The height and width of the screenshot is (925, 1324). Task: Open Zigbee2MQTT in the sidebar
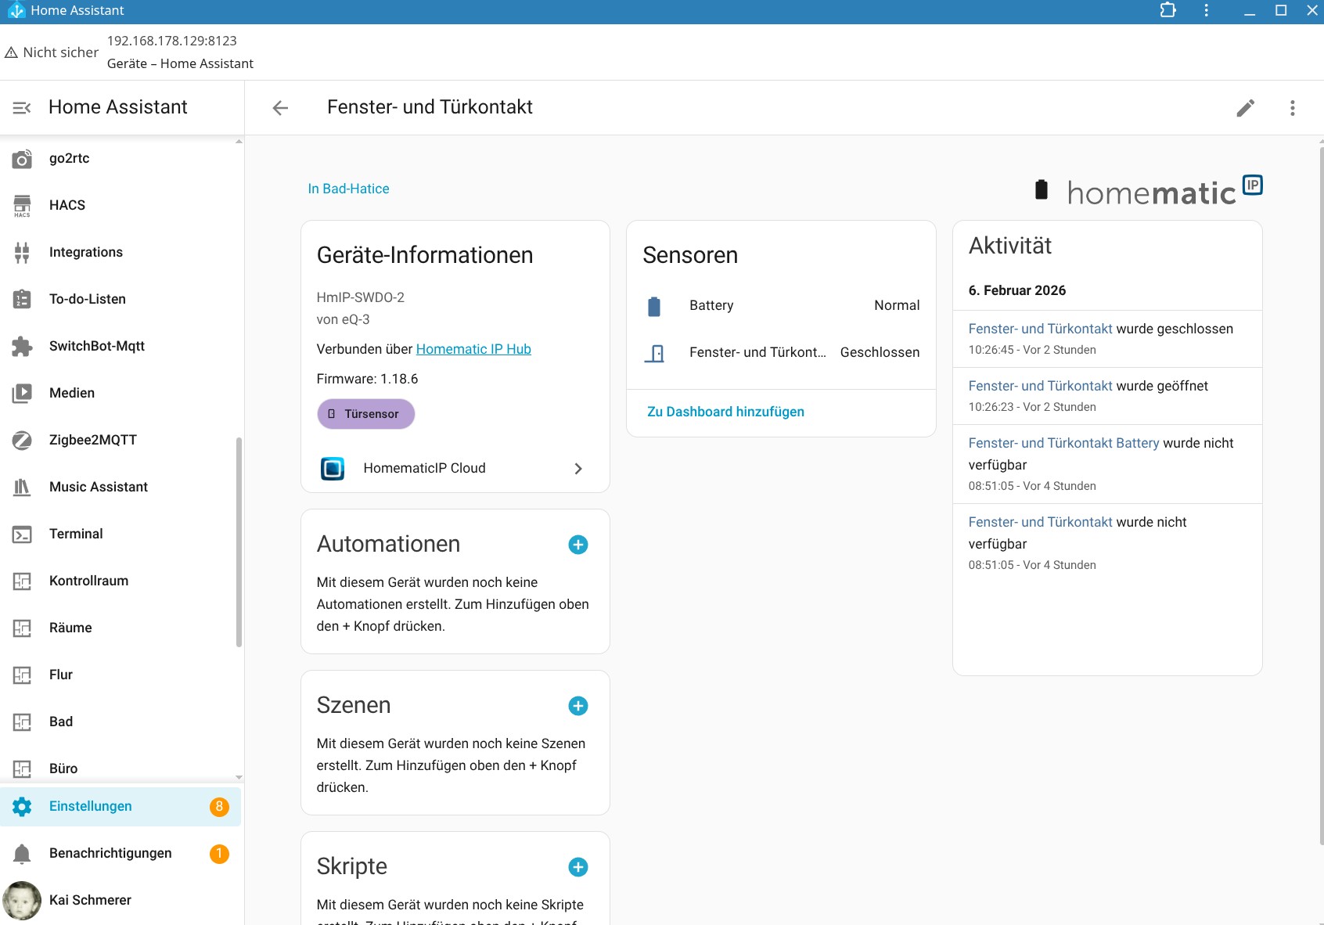tap(92, 440)
